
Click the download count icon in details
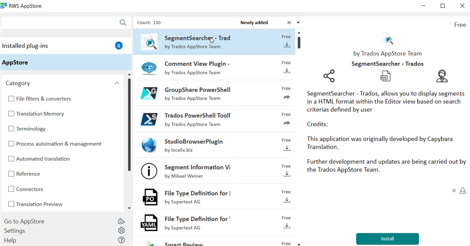(x=463, y=190)
